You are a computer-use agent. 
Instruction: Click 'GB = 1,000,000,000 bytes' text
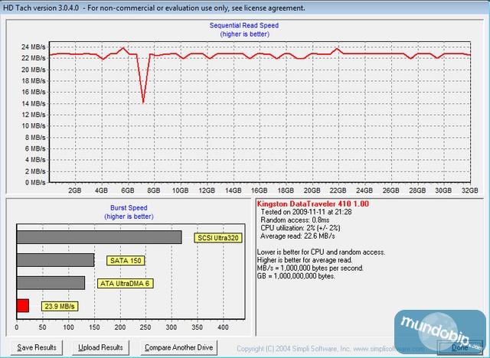[x=296, y=276]
